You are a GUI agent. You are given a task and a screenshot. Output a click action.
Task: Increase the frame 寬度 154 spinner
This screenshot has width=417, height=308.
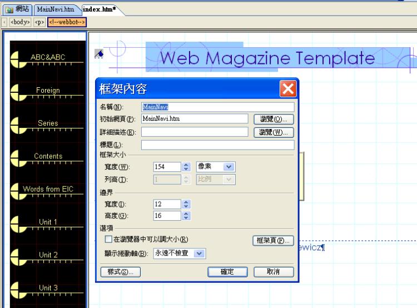[186, 164]
